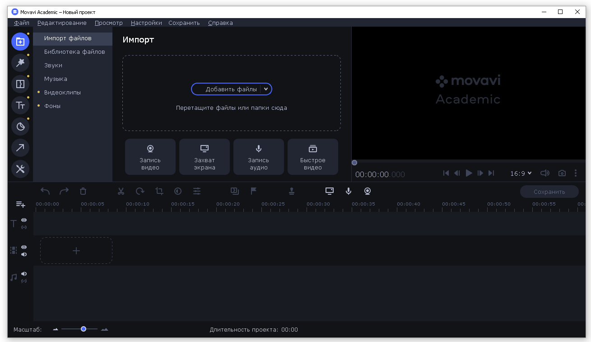Viewport: 591px width, 342px height.
Task: Open the preview more options dots
Action: point(576,173)
